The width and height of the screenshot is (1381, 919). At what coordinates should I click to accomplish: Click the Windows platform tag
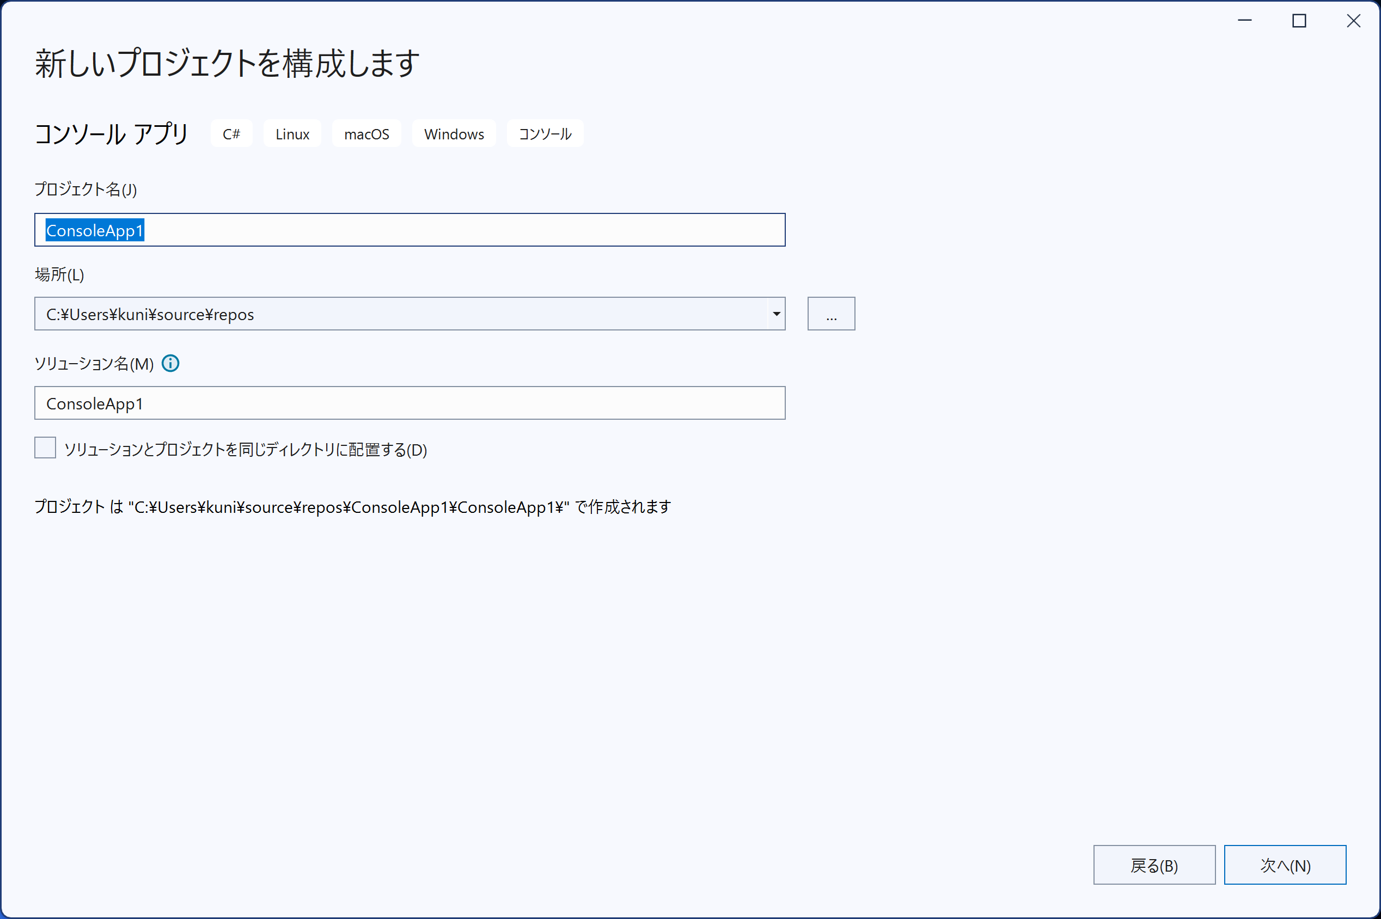[454, 133]
